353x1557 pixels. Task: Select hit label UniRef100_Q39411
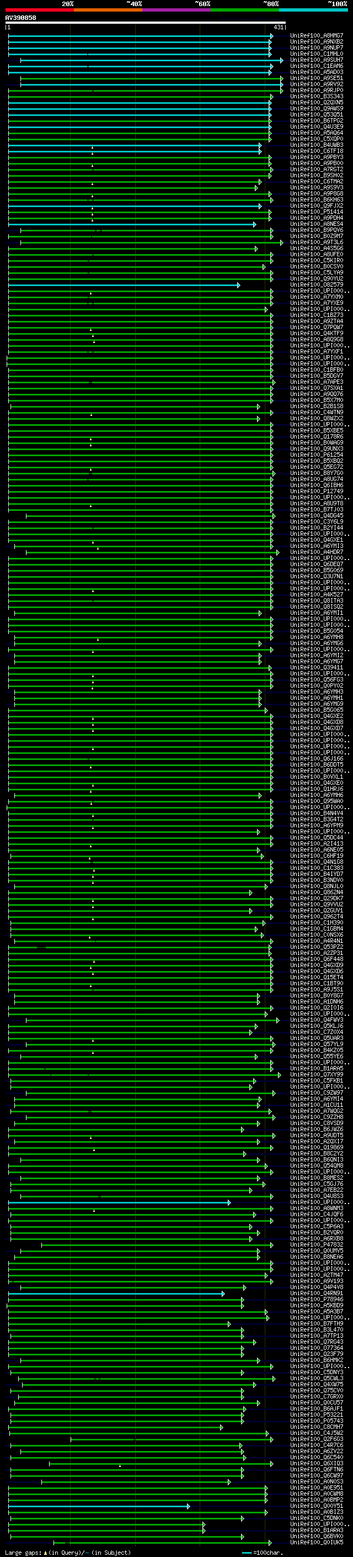point(316,668)
